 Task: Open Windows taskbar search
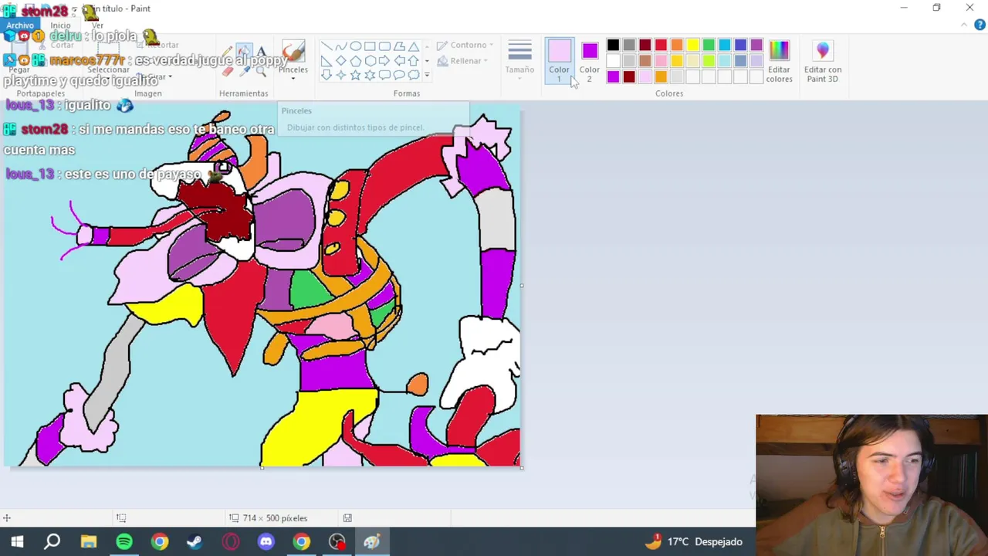[52, 541]
